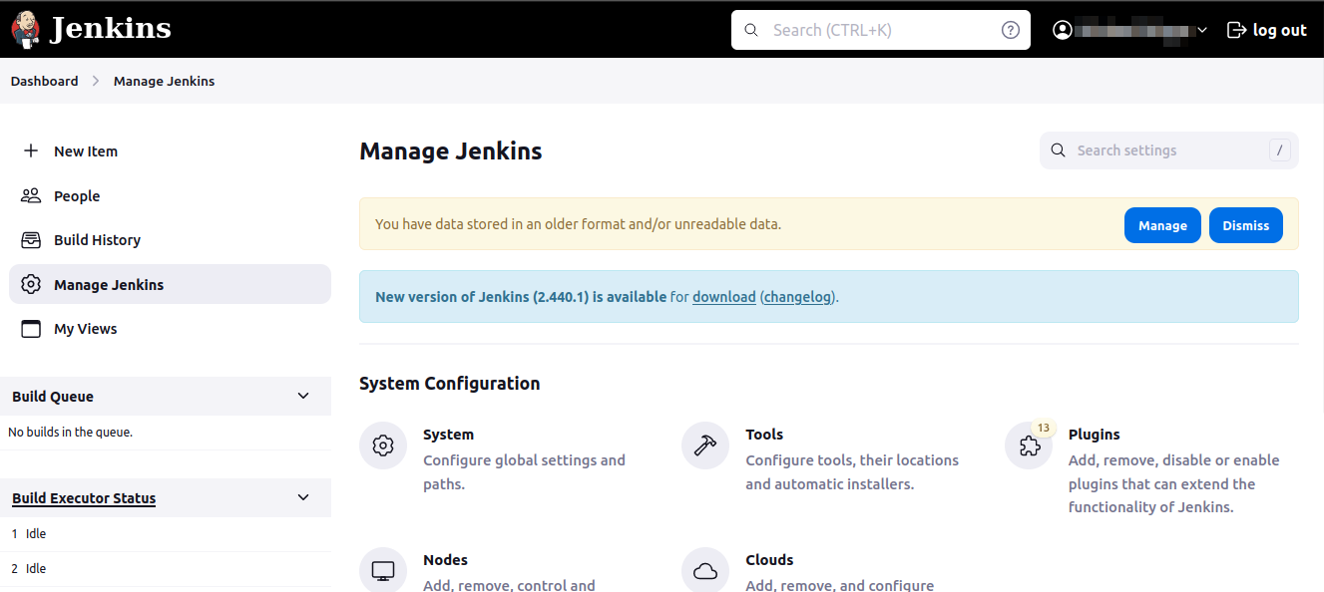This screenshot has height=592, width=1324.
Task: Click the log out link
Action: click(1267, 30)
